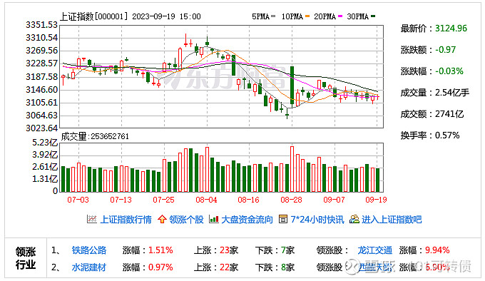Viewport: 485px width, 281px height.
Task: Open the 领涨个股 link
Action: [187, 220]
